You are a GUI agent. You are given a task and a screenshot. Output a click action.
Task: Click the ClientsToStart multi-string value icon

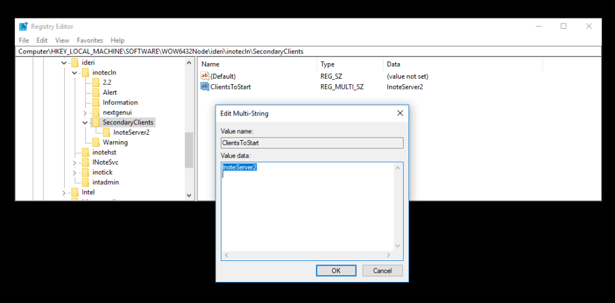pos(205,87)
